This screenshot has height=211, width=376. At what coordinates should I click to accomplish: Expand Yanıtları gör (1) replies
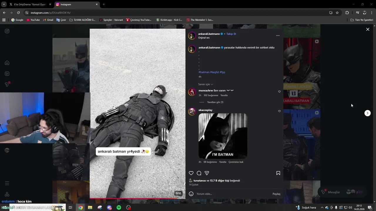tap(215, 102)
